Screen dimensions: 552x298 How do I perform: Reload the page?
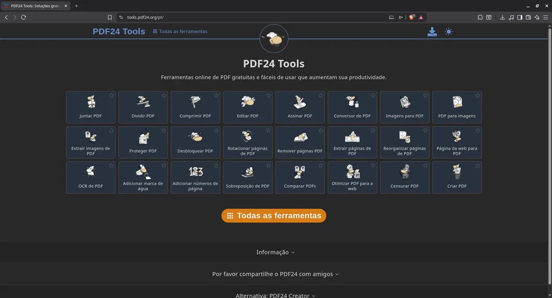click(x=23, y=17)
